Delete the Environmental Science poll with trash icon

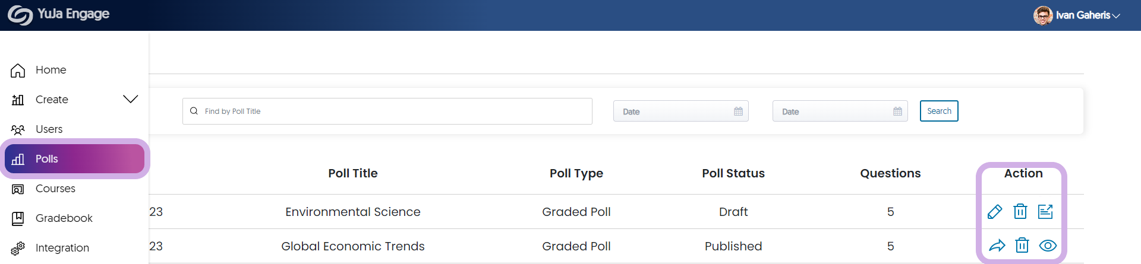(1020, 211)
